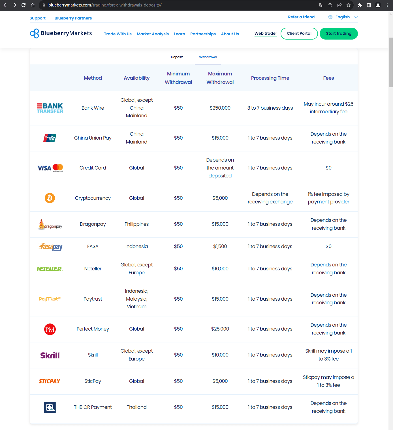Select the $250,000 maximum withdrawal cell

click(220, 108)
